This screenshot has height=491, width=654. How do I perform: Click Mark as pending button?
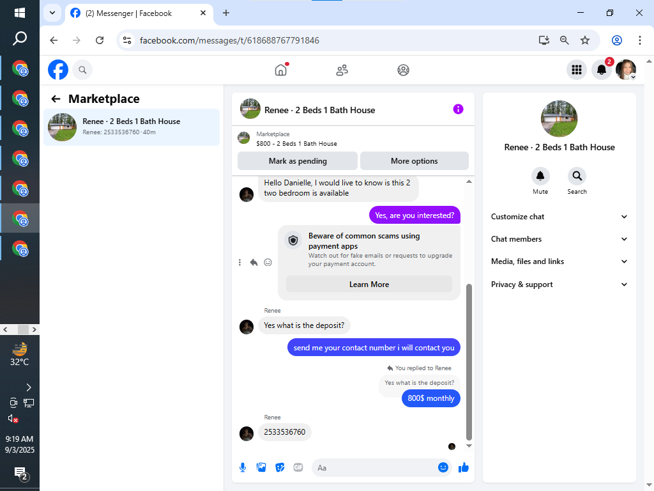[x=298, y=161]
